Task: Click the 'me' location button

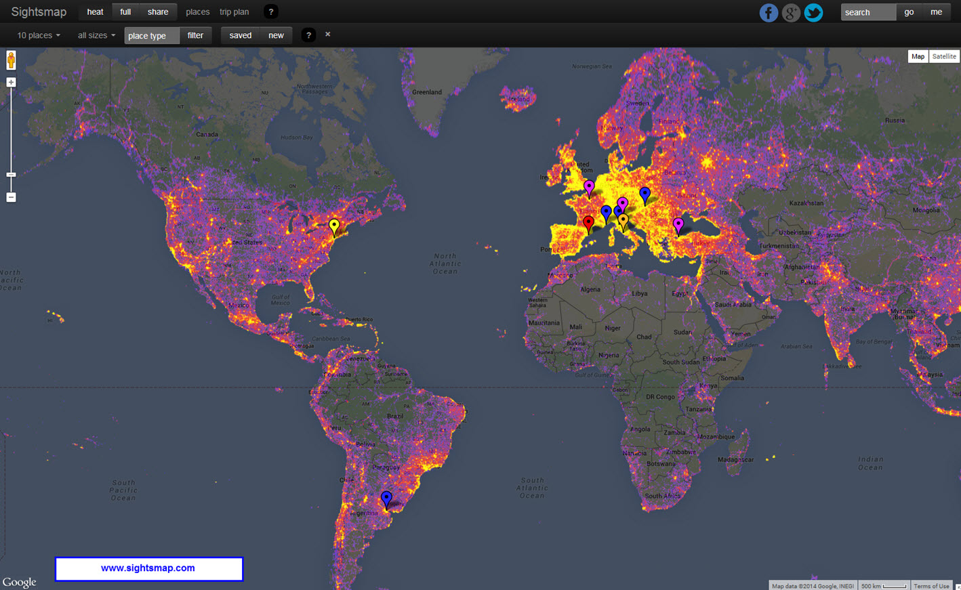Action: point(936,12)
